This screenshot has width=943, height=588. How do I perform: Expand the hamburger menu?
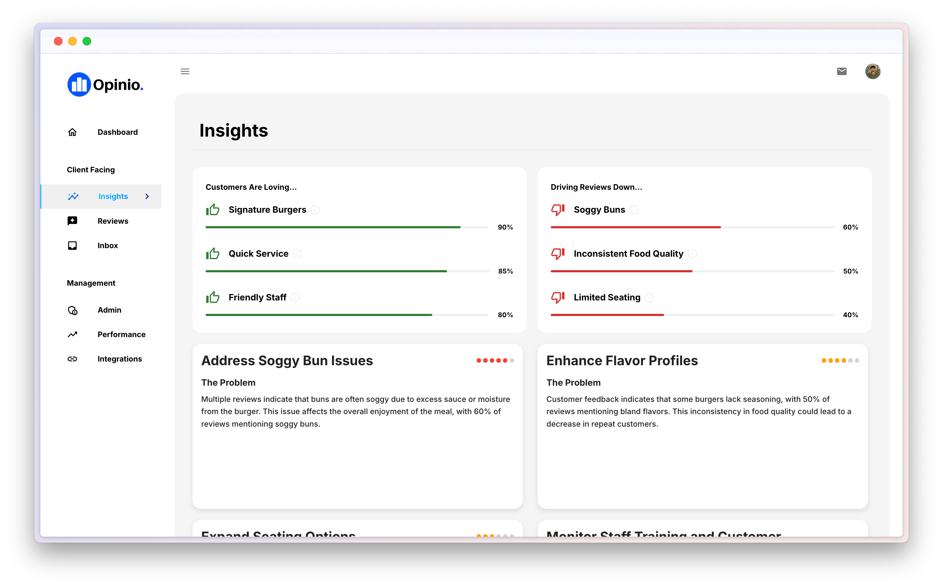185,71
